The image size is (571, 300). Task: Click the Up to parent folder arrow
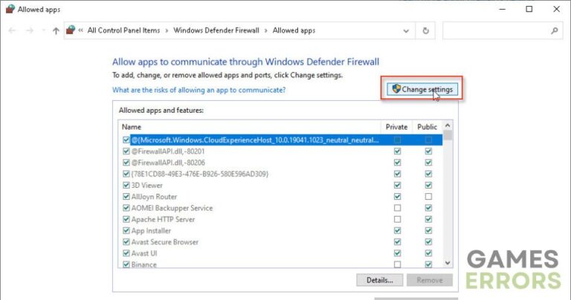pos(56,31)
